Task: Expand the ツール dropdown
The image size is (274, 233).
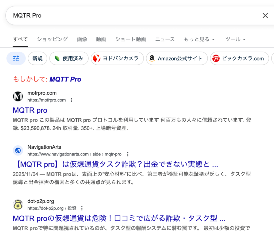Action: click(x=235, y=39)
